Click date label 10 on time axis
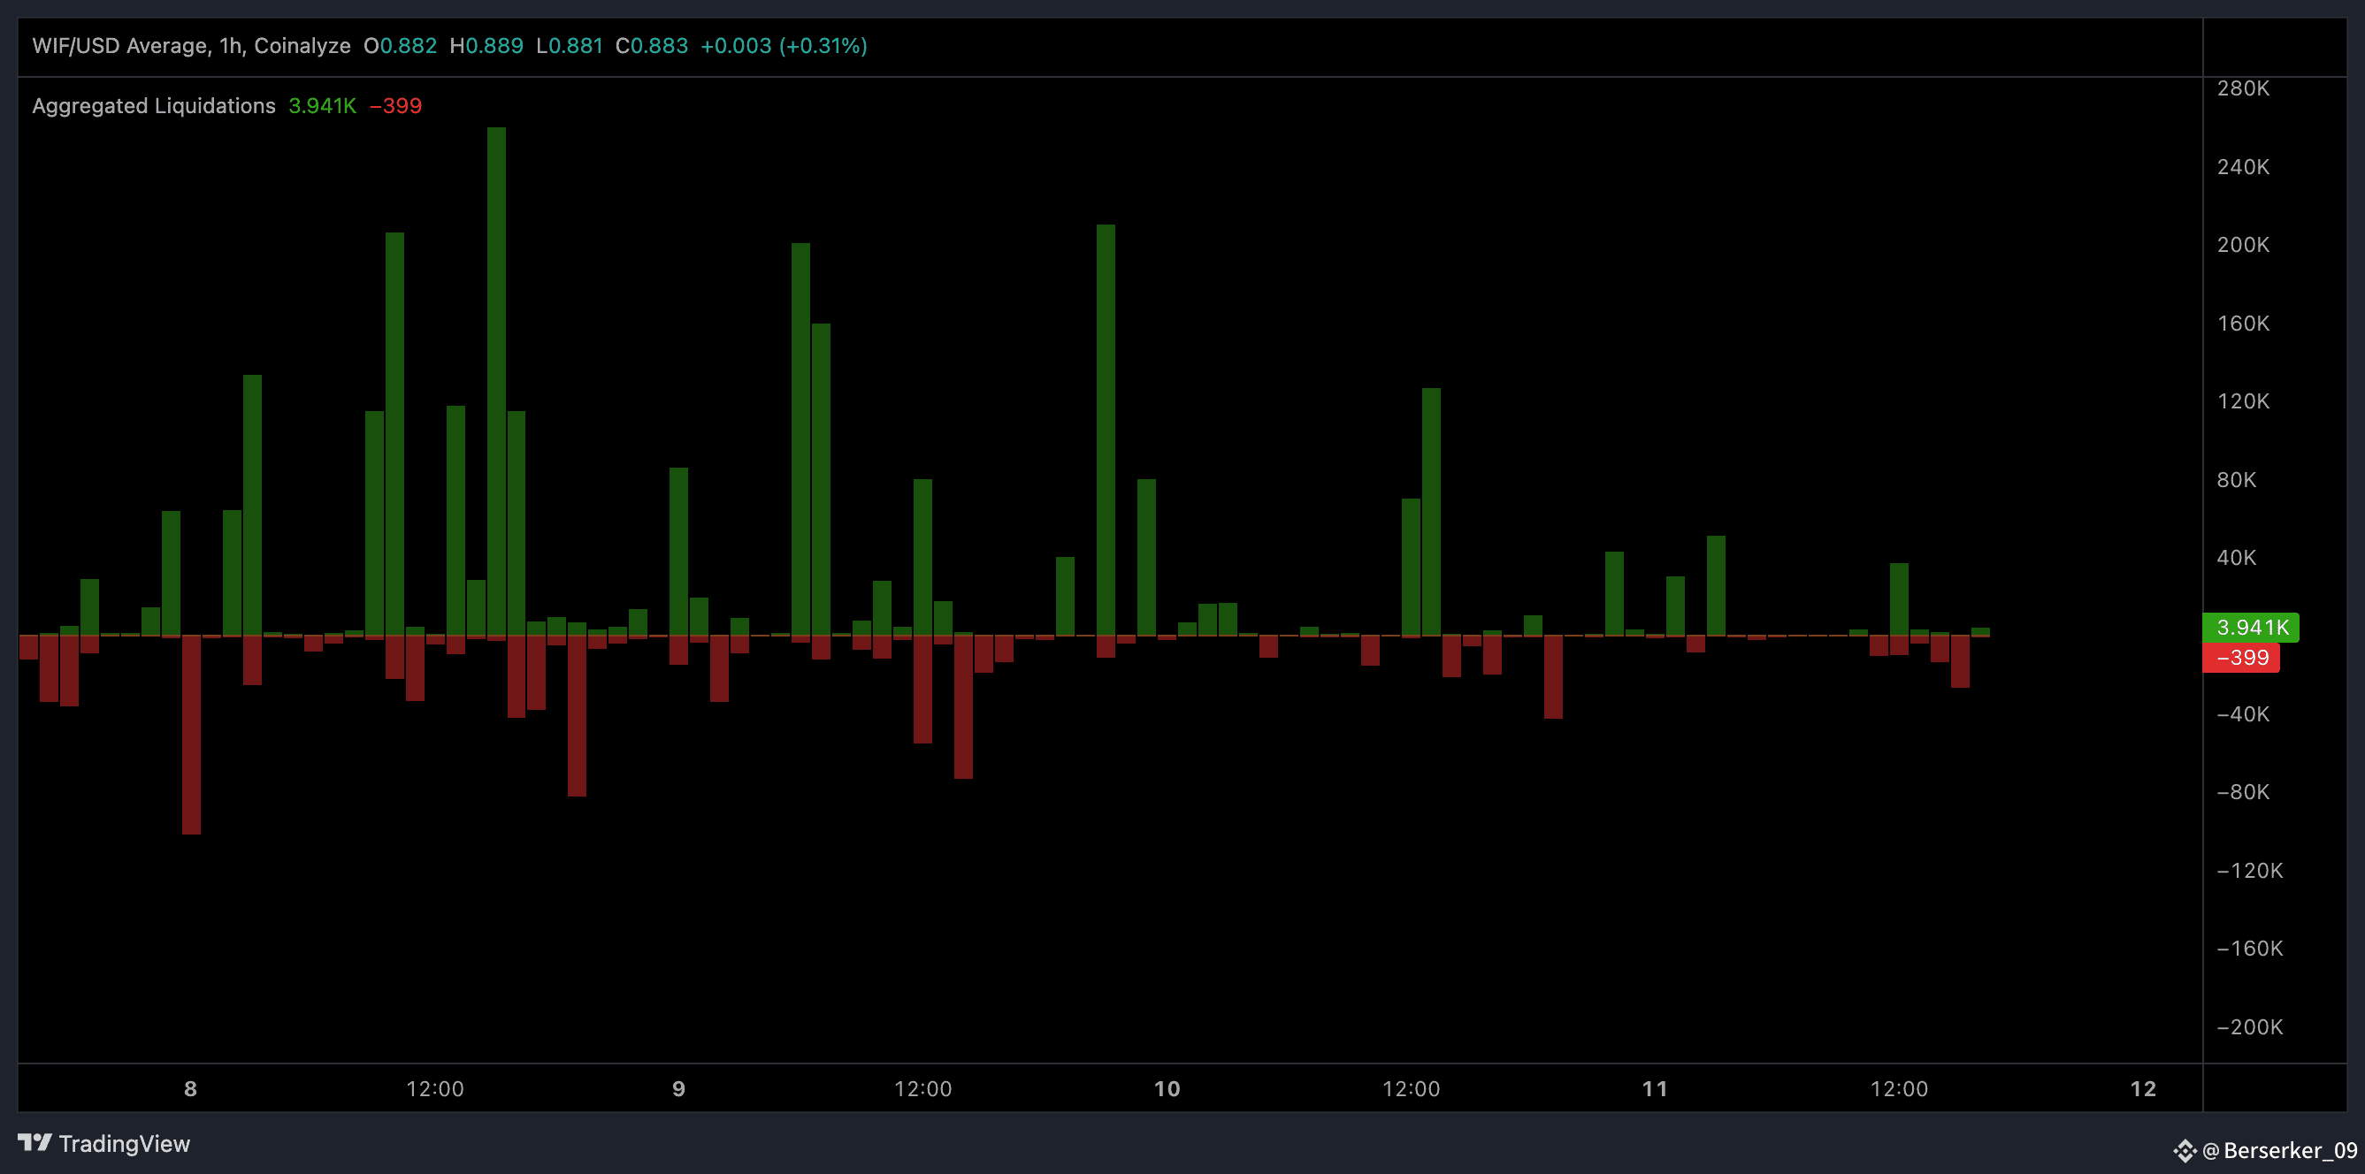This screenshot has height=1174, width=2365. [1167, 1088]
